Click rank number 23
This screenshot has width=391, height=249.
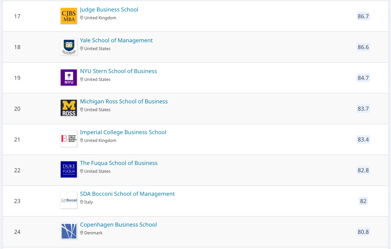coord(17,201)
